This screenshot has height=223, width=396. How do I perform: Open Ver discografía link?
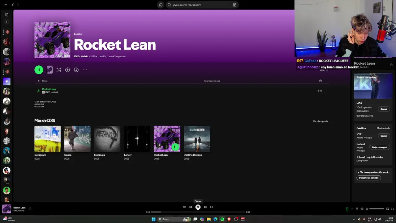pos(321,121)
